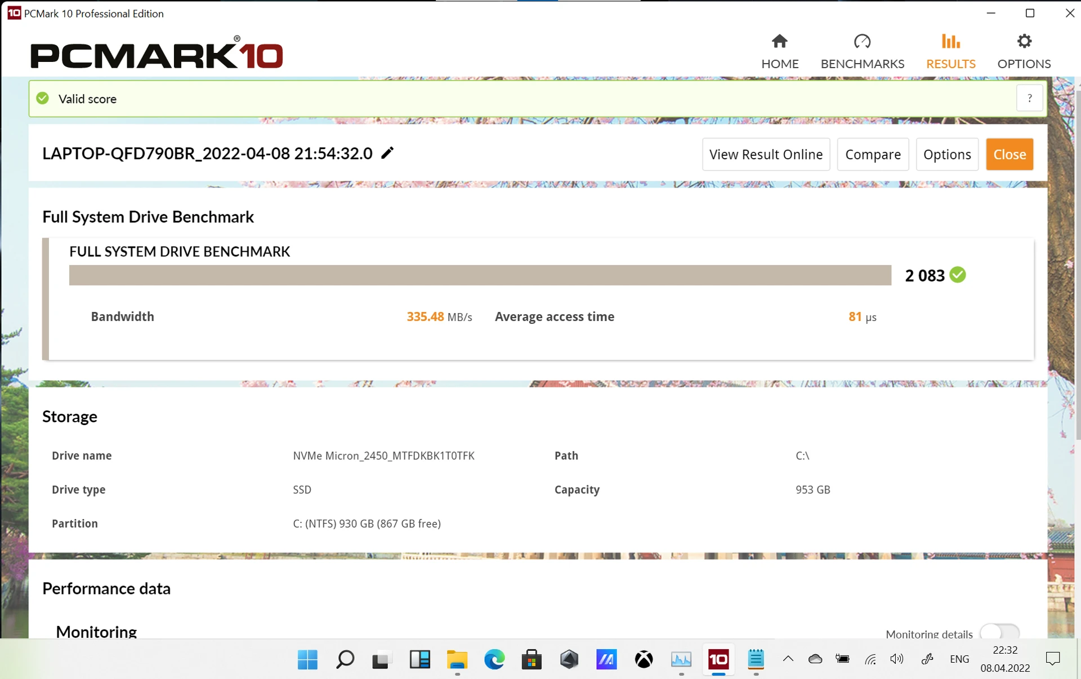The height and width of the screenshot is (679, 1081).
Task: Click the Full System Drive Benchmark score bar
Action: pyautogui.click(x=480, y=275)
